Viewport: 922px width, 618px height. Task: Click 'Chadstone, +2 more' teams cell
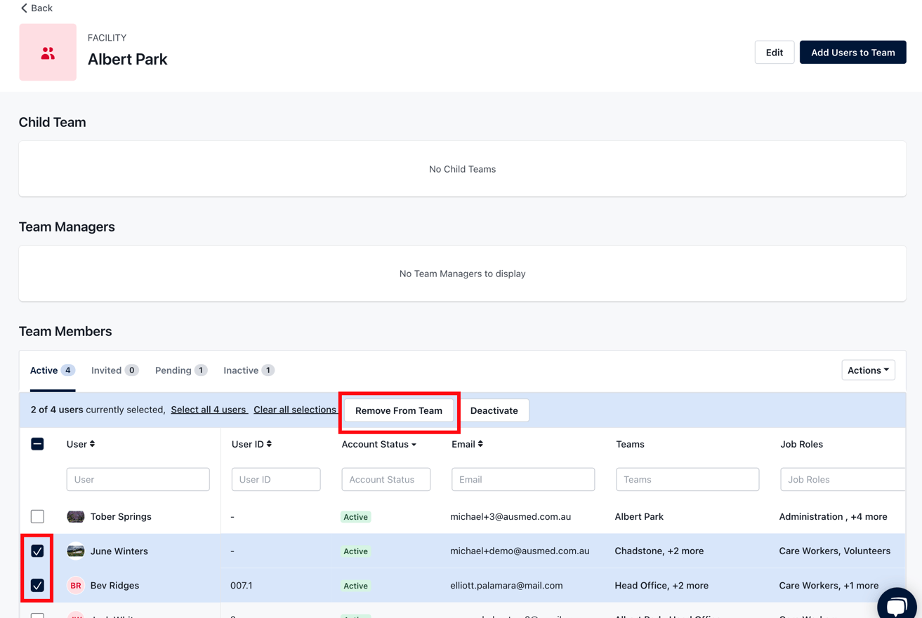point(659,551)
